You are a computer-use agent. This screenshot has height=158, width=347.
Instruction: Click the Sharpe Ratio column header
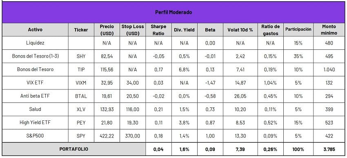click(158, 30)
